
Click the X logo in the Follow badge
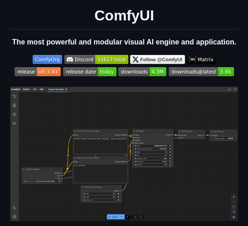136,59
